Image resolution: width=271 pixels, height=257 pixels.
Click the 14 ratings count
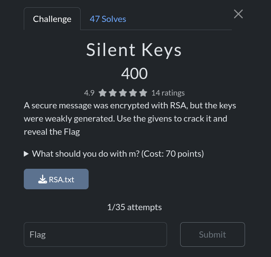point(168,93)
